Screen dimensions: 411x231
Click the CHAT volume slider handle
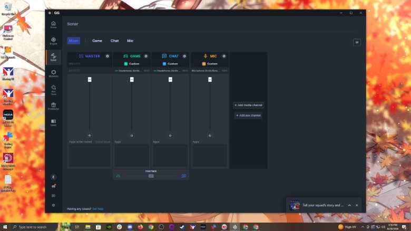(170, 79)
